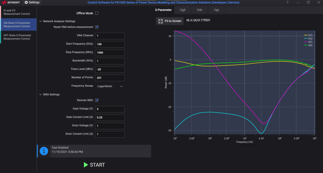Viewport: 323px width, 173px height.
Task: Collapse the SMU Settings section
Action: (x=40, y=94)
